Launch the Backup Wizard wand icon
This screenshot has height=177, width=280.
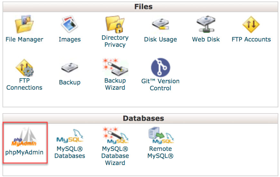pyautogui.click(x=115, y=67)
